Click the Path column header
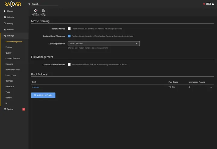The height and width of the screenshot is (149, 217). 34,82
